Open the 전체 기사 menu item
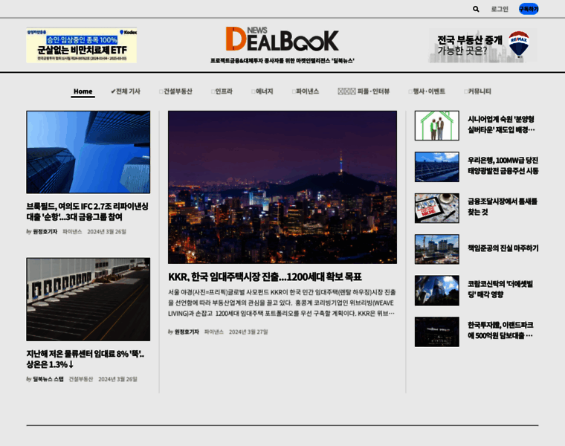 pyautogui.click(x=126, y=91)
